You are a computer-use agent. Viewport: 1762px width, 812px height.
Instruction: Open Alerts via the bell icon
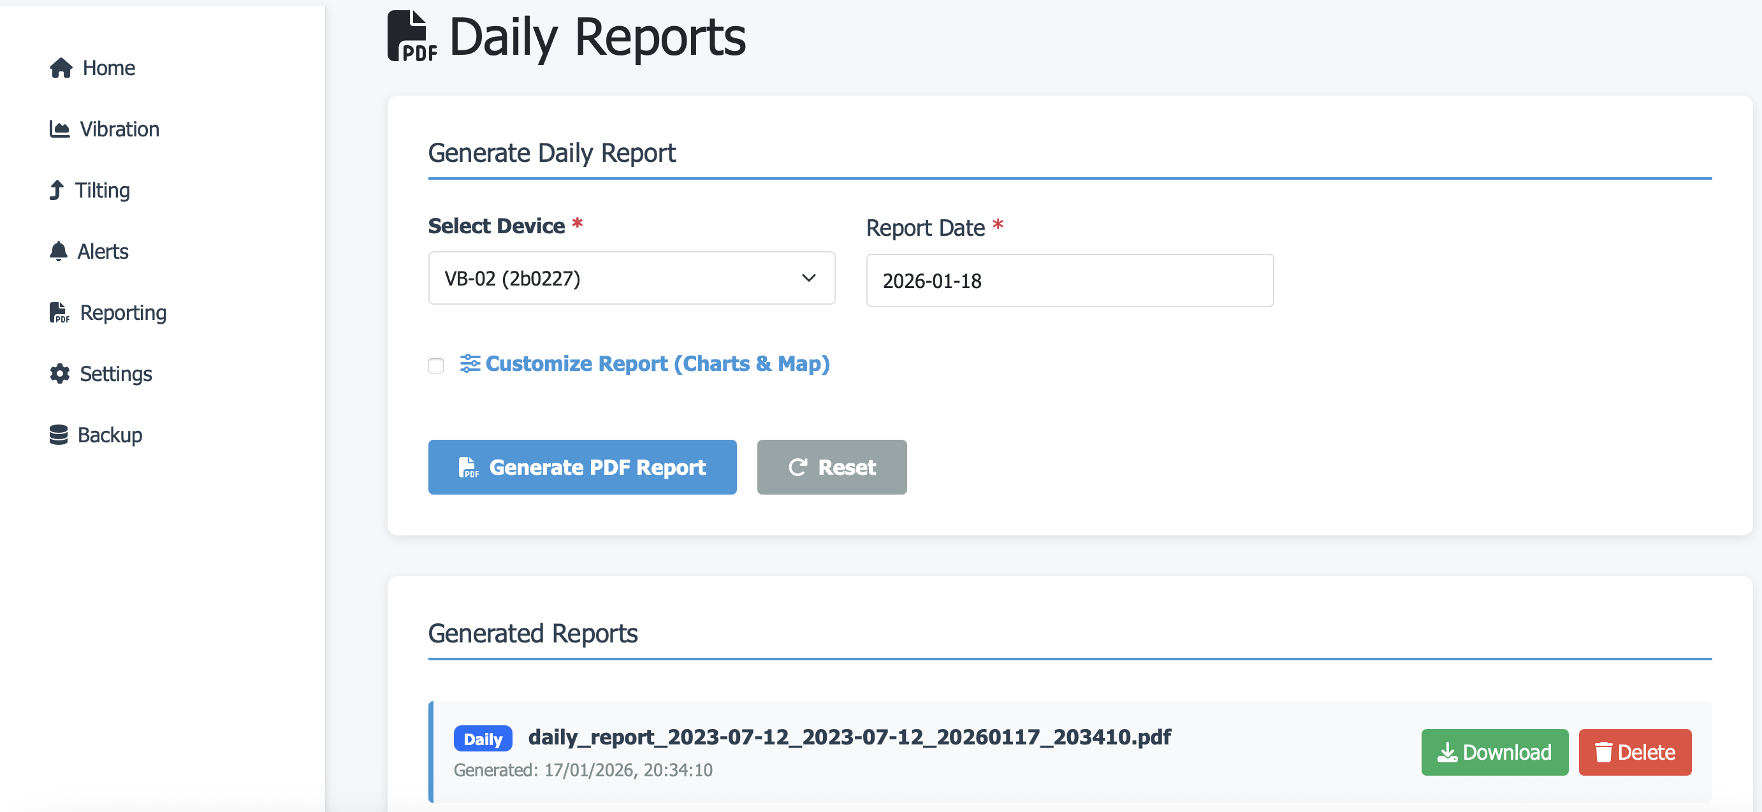pos(58,250)
